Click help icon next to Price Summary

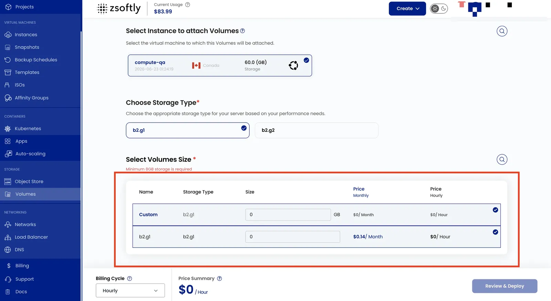[219, 279]
